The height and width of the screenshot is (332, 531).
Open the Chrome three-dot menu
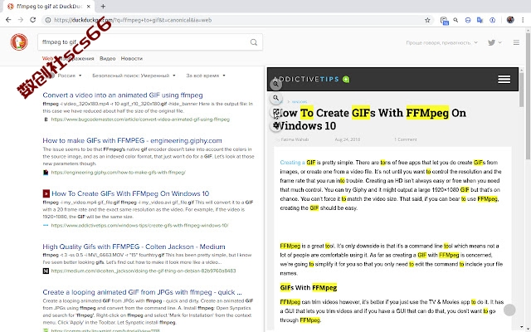524,20
